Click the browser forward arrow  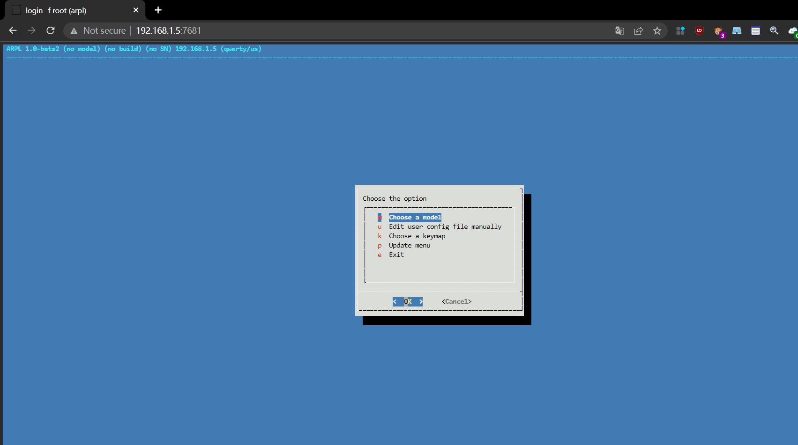[x=31, y=30]
